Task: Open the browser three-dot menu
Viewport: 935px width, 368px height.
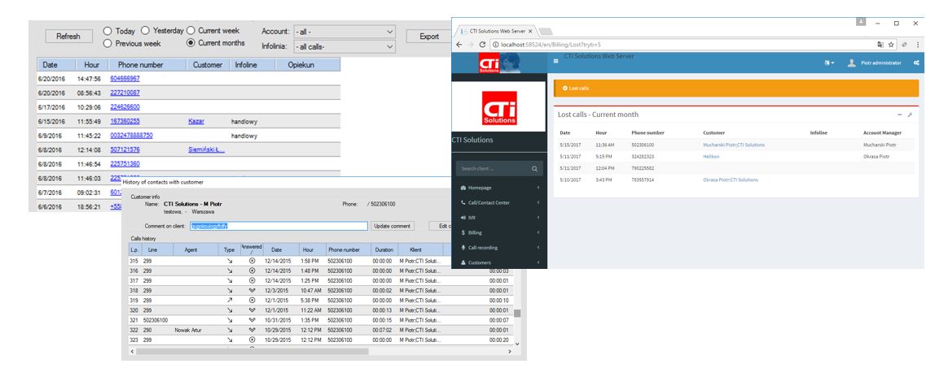Action: 916,45
